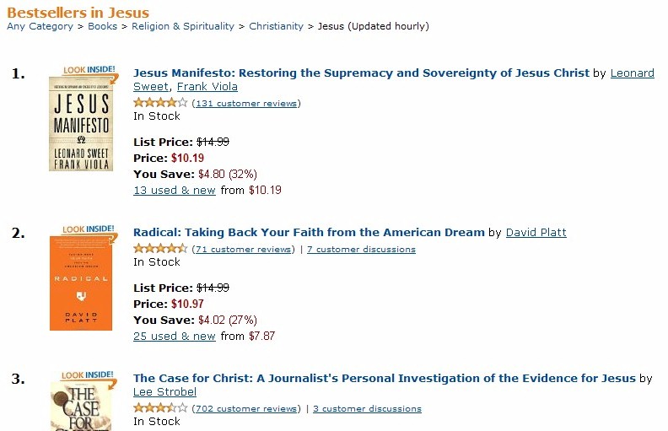Open the Jesus Manifesto title link
This screenshot has height=431, width=668.
(x=361, y=73)
